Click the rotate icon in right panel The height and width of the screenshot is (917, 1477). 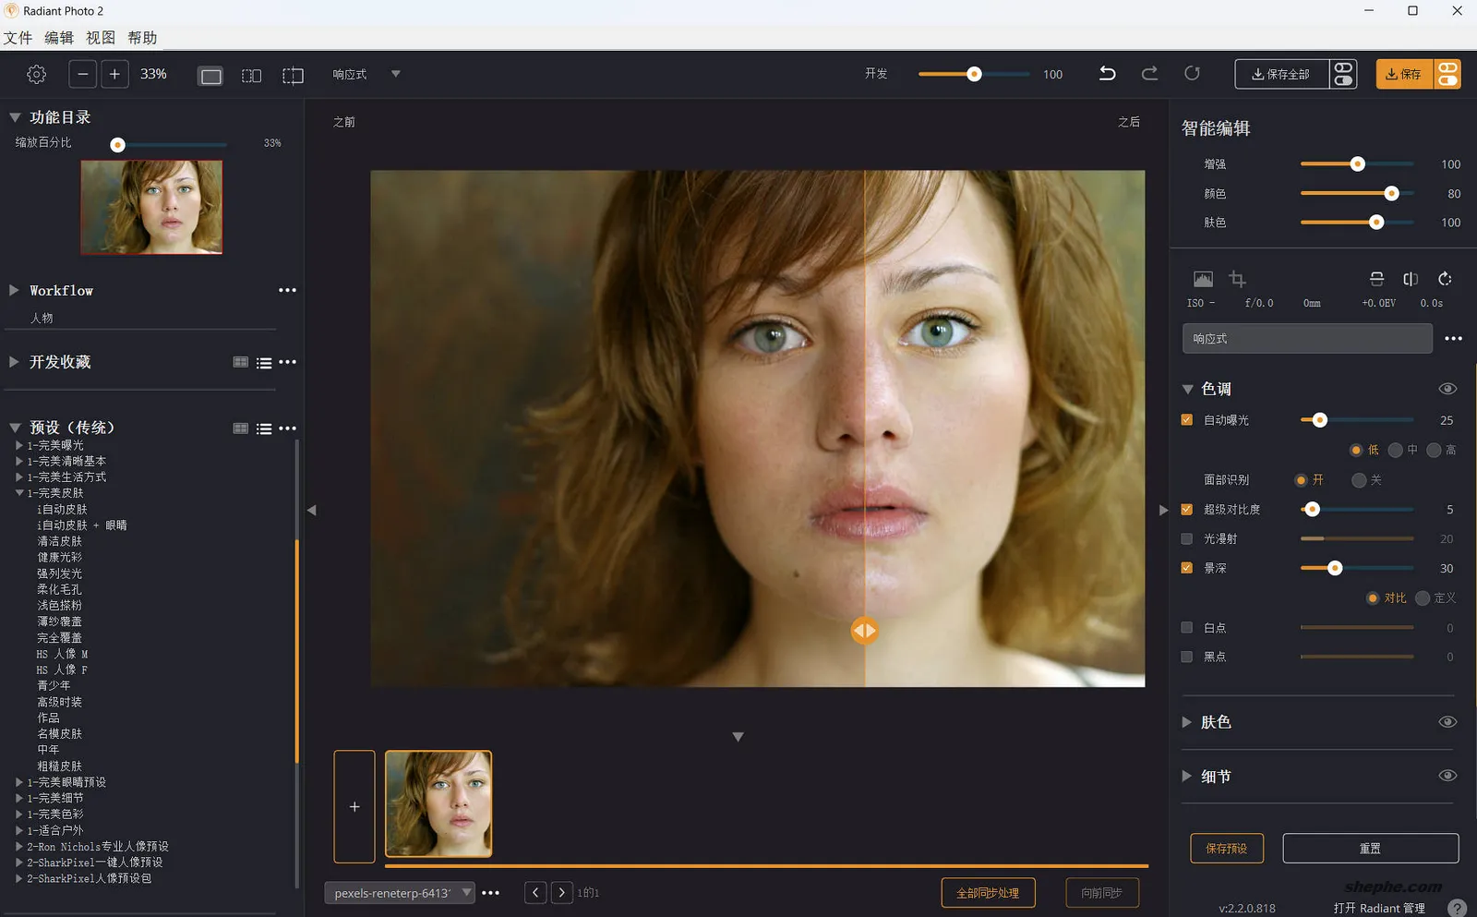click(1445, 279)
